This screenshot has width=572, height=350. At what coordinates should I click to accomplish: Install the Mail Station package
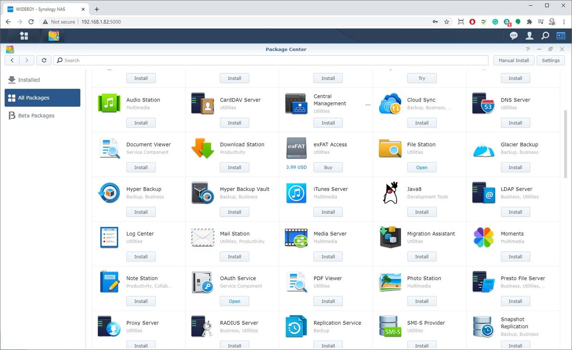(x=235, y=257)
